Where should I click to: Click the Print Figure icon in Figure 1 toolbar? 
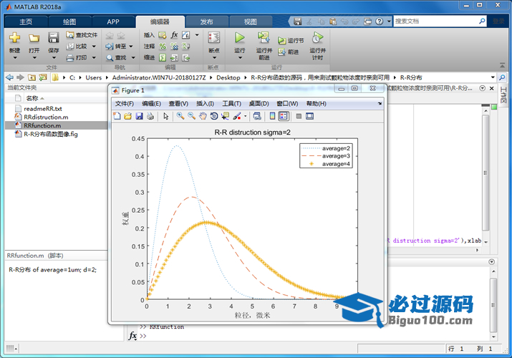[x=150, y=116]
